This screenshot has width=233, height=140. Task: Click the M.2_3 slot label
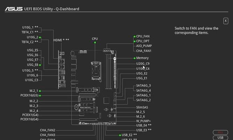tap(34, 106)
